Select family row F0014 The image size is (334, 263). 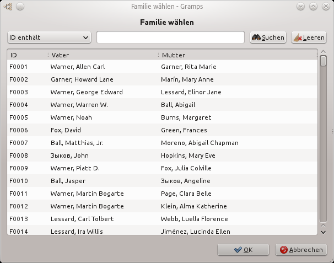tap(162, 230)
